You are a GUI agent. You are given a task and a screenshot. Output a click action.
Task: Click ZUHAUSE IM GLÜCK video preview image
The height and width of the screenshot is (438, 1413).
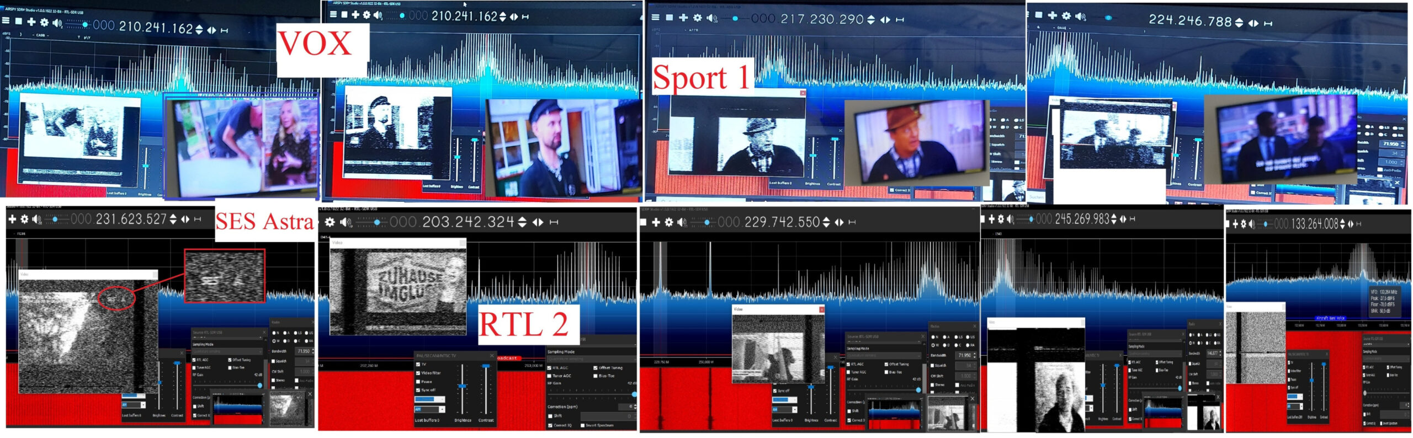click(x=398, y=290)
